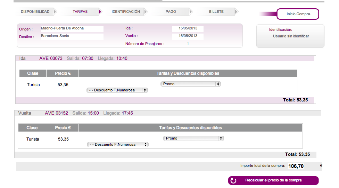
Task: Expand the Vuelta Descuento F.Numerosa dropdown
Action: 118,144
